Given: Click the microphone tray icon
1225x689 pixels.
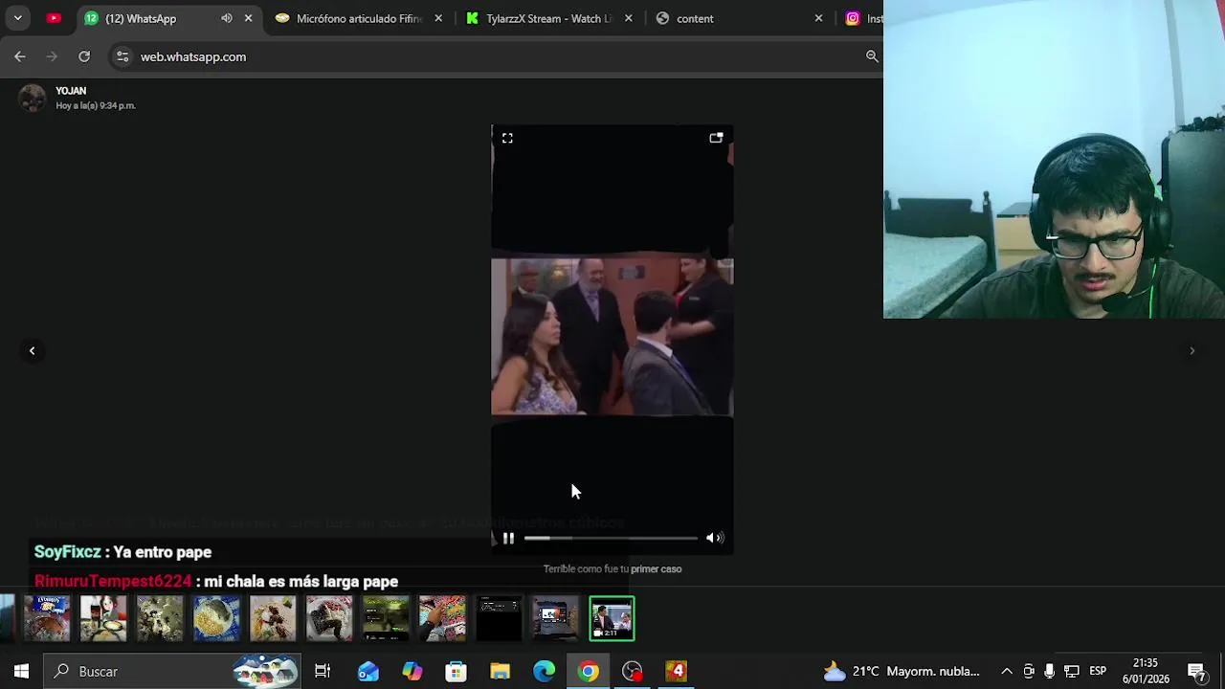Looking at the screenshot, I should point(1050,671).
